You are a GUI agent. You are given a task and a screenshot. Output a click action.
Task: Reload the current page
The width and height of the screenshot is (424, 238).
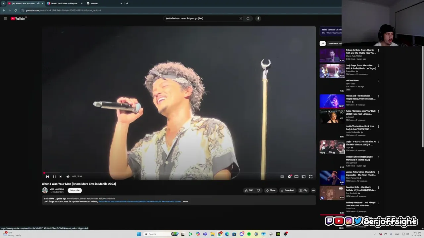click(x=15, y=10)
